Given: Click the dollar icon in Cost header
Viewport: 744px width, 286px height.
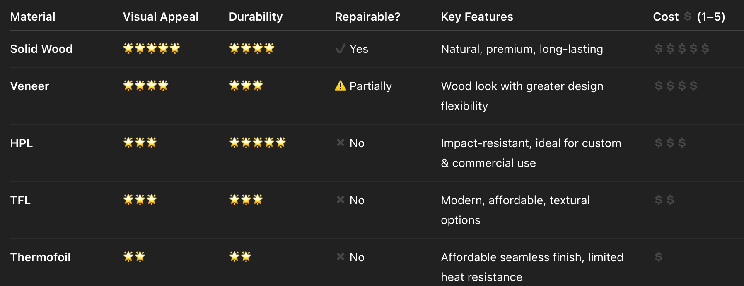Looking at the screenshot, I should click(688, 17).
